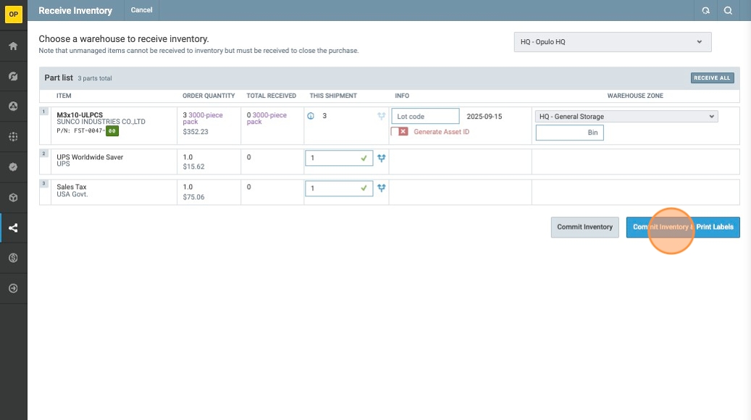The height and width of the screenshot is (420, 751).
Task: Click split icon for UPS Worldwide Saver
Action: pos(382,158)
